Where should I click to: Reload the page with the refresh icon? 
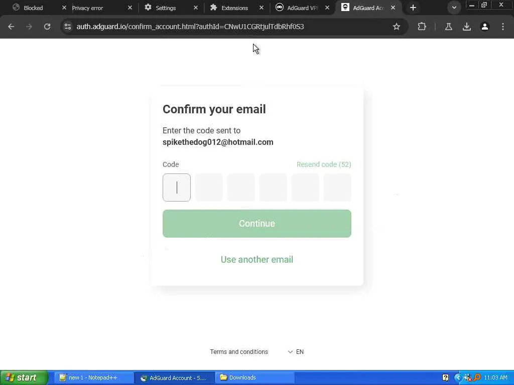(x=47, y=27)
